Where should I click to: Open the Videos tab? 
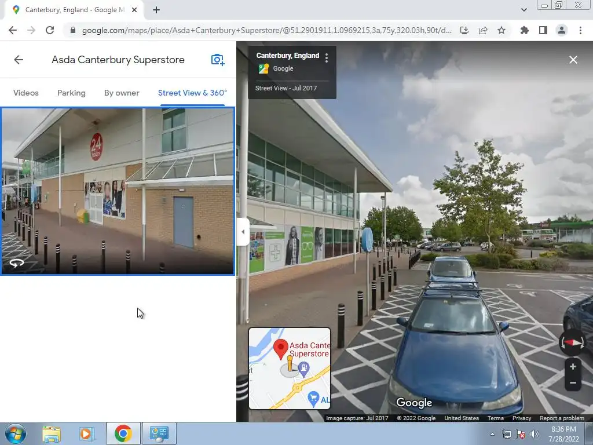pyautogui.click(x=25, y=93)
